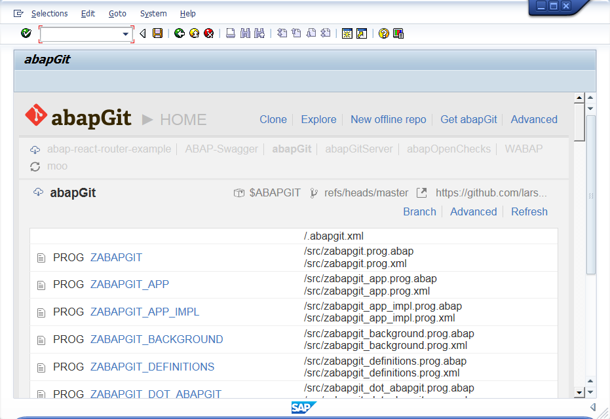The height and width of the screenshot is (419, 610).
Task: Click the yellow Exit icon
Action: pyautogui.click(x=194, y=33)
